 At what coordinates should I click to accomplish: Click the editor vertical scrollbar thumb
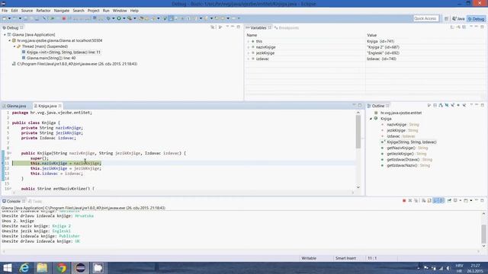358,131
